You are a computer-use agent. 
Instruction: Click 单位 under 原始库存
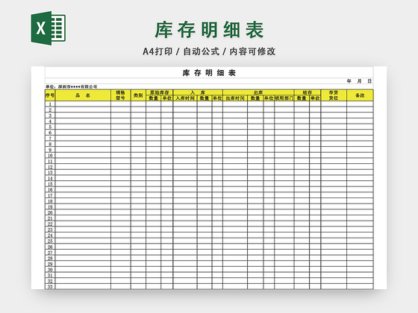pyautogui.click(x=166, y=98)
